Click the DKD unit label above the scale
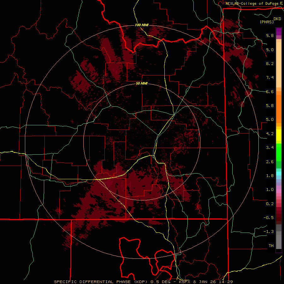The width and height of the screenshot is (284, 284). (277, 19)
